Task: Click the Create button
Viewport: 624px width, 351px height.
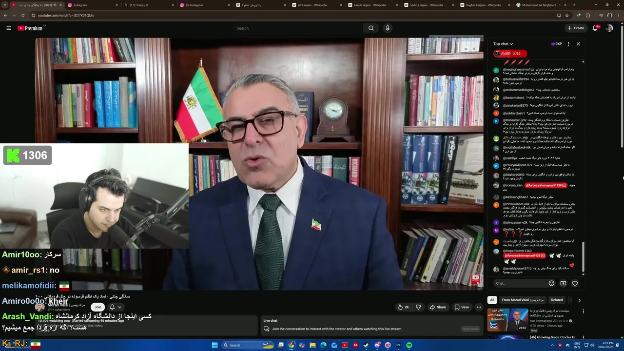Action: 576,28
